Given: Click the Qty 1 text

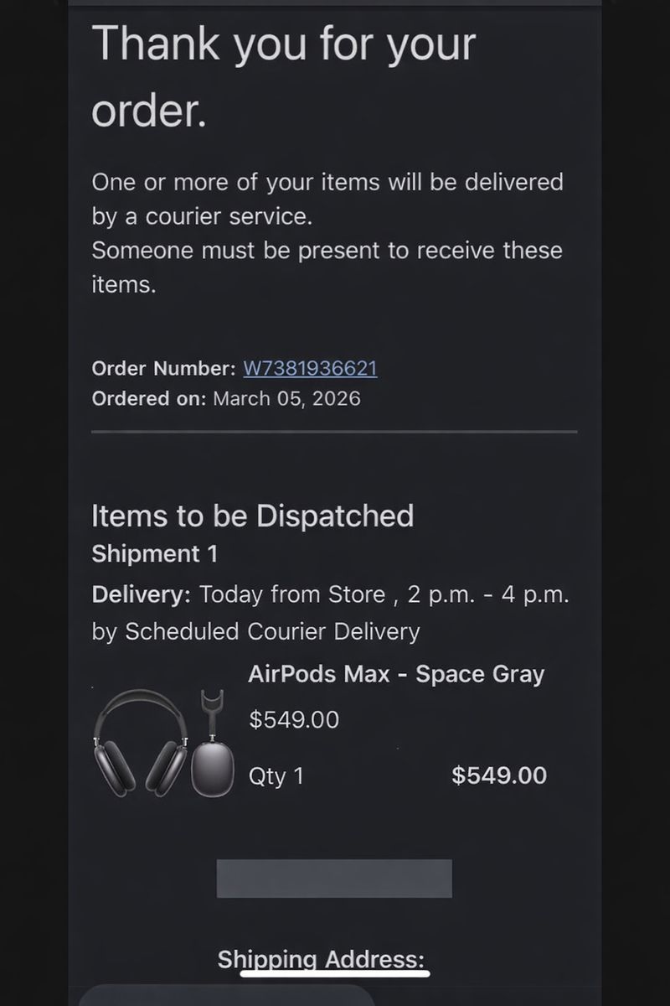Looking at the screenshot, I should tap(276, 776).
